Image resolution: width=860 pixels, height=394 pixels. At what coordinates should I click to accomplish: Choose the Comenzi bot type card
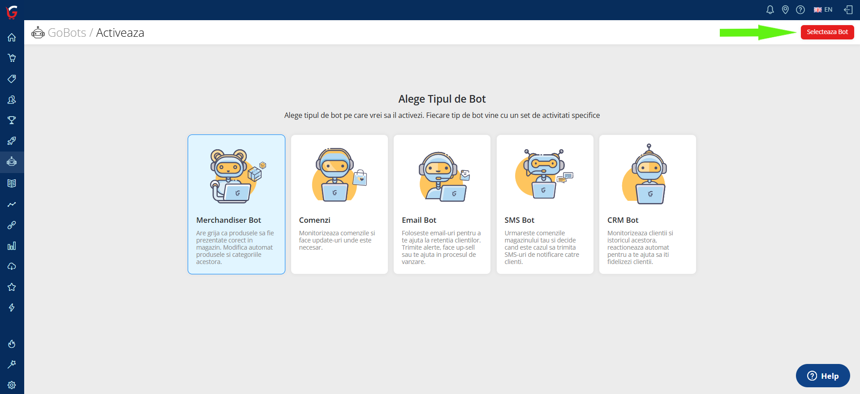(x=339, y=204)
